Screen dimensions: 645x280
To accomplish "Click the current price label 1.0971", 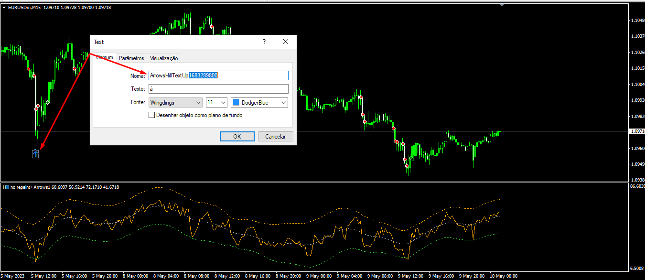I will coord(637,131).
